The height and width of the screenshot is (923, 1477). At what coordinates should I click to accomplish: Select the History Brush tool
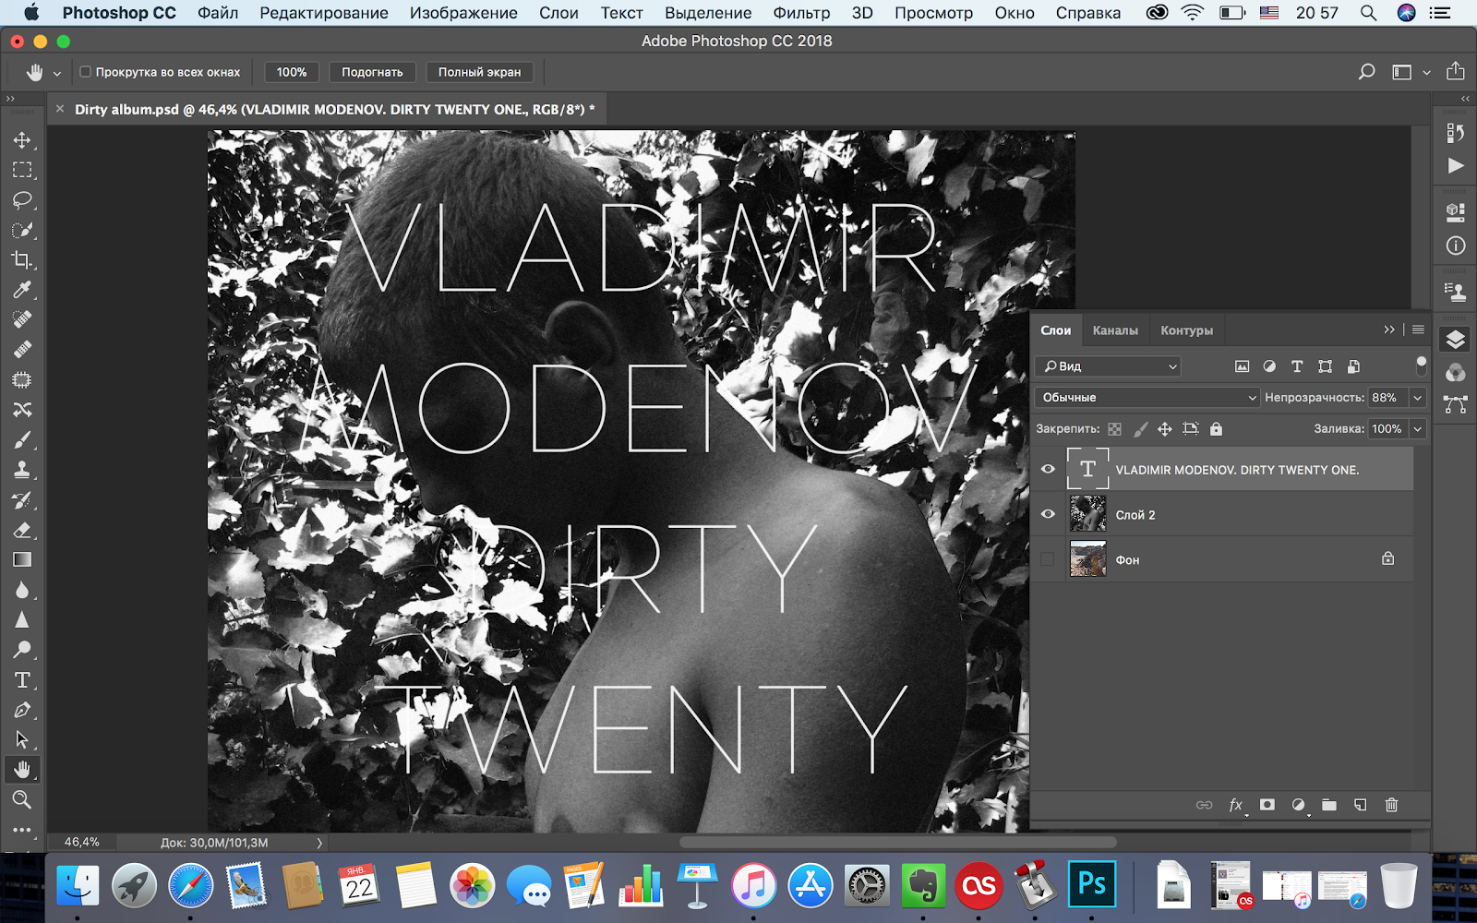pos(22,500)
